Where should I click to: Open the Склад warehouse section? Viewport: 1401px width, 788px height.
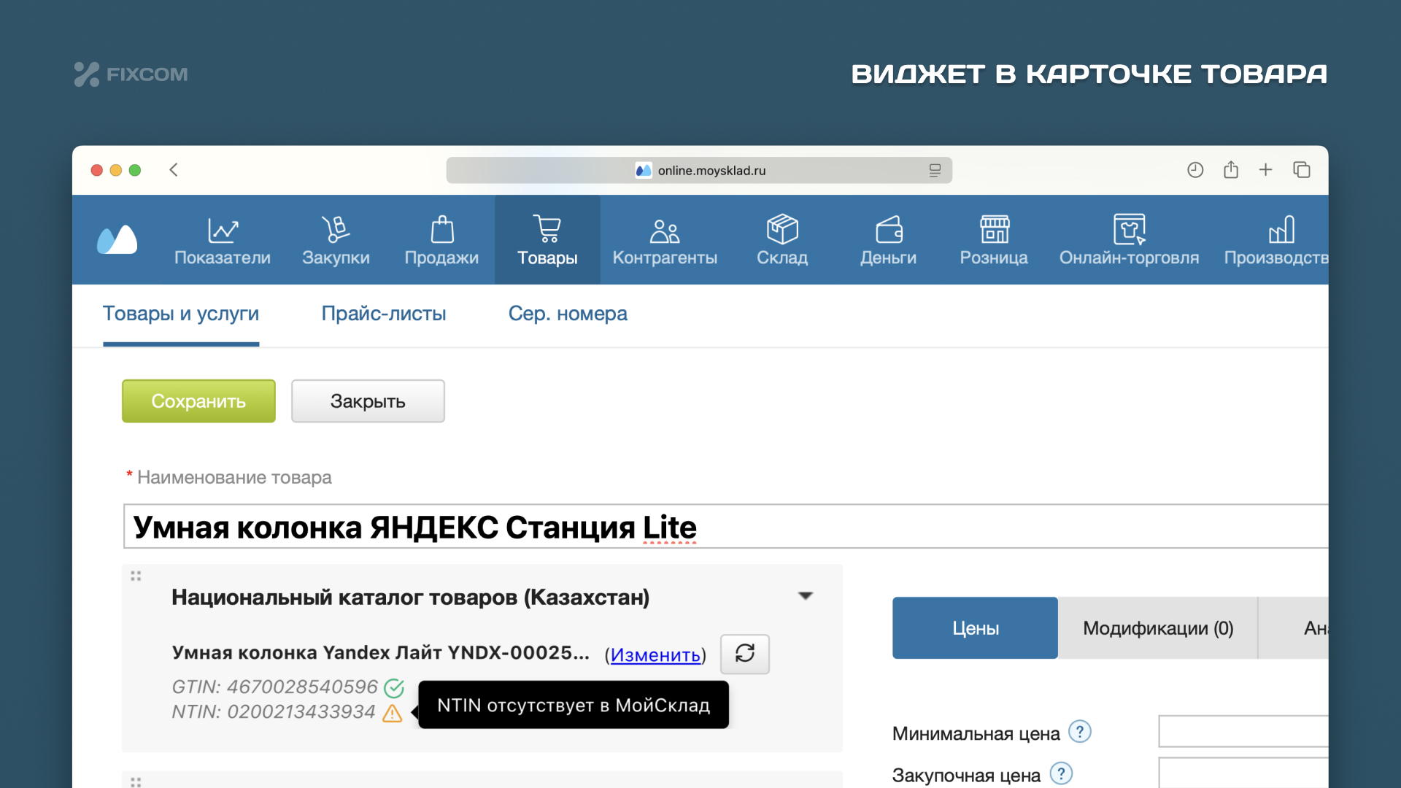tap(781, 240)
